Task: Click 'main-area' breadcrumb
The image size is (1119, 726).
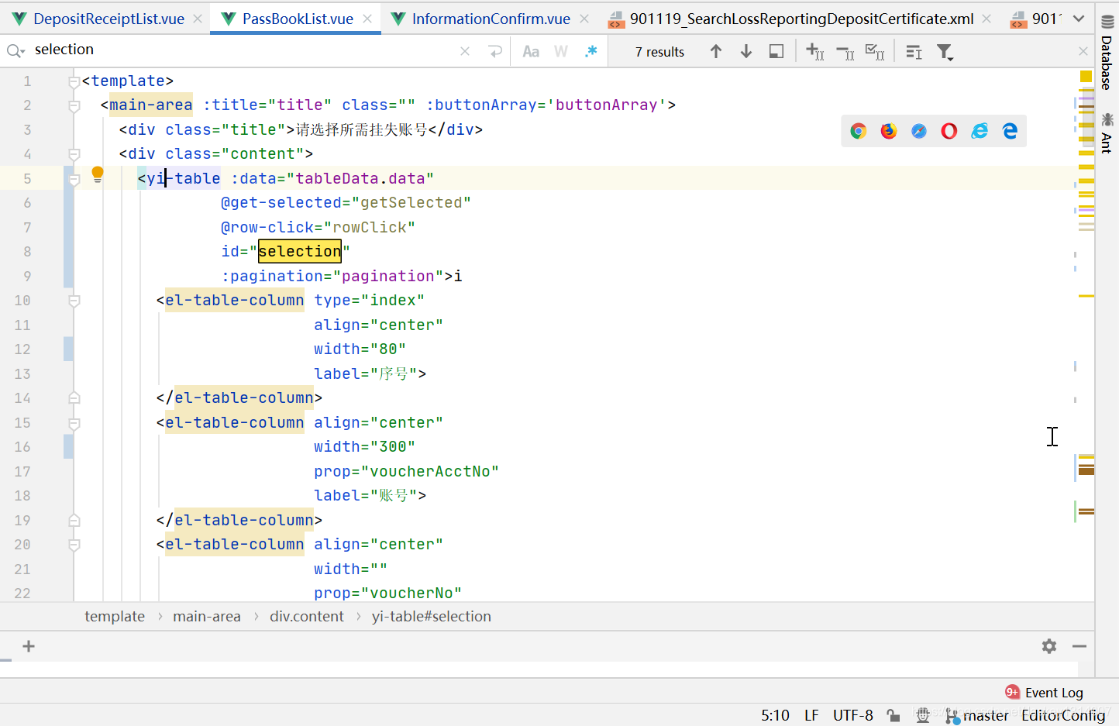Action: [207, 616]
